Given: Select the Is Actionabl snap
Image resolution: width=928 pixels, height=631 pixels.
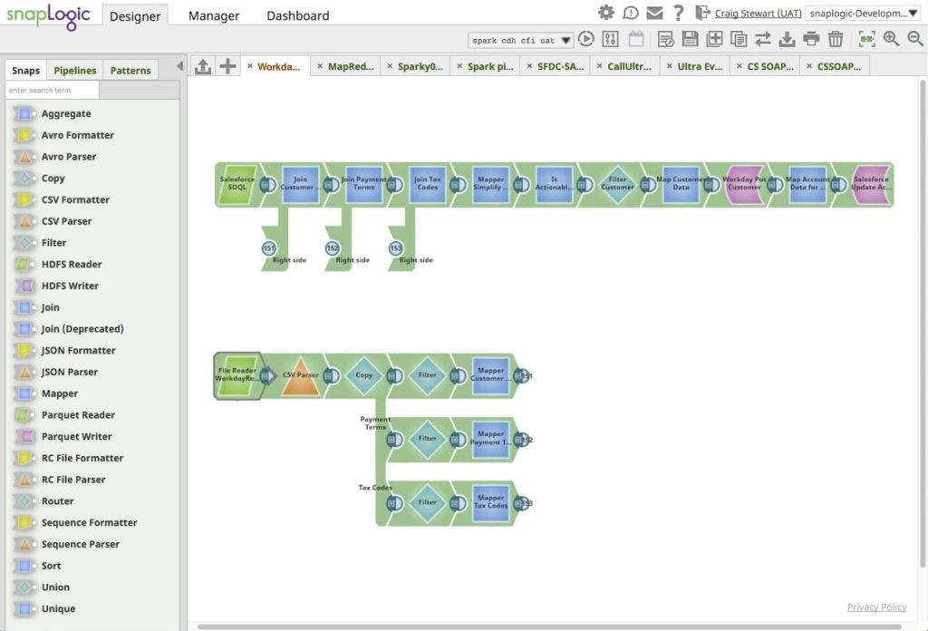Looking at the screenshot, I should coord(554,185).
